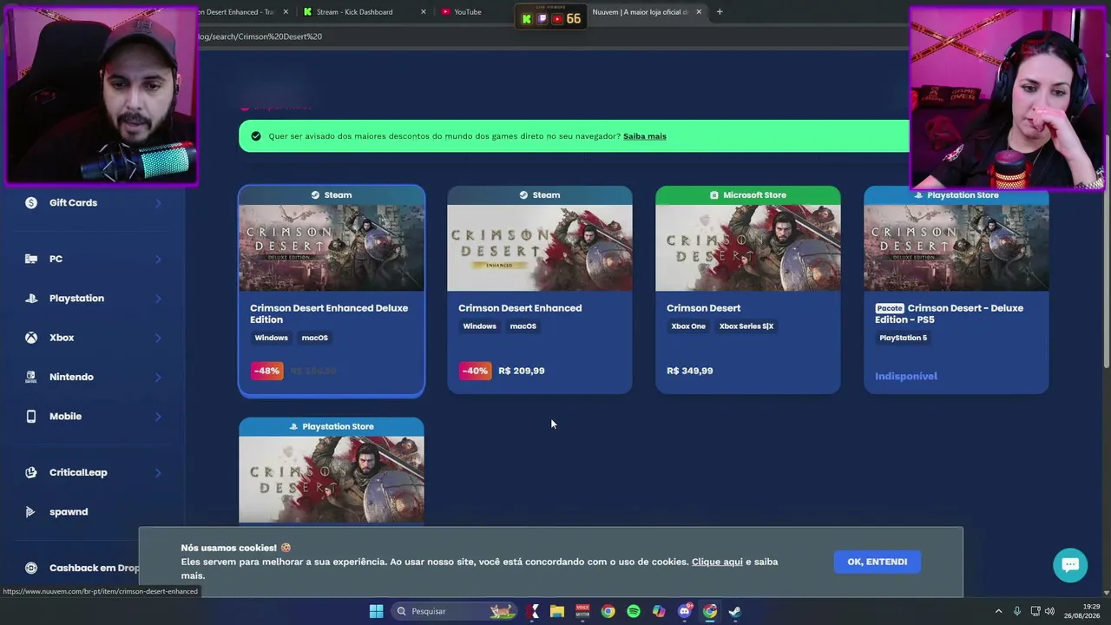
Task: Click the Indisponível label on the PS5 card
Action: (906, 376)
